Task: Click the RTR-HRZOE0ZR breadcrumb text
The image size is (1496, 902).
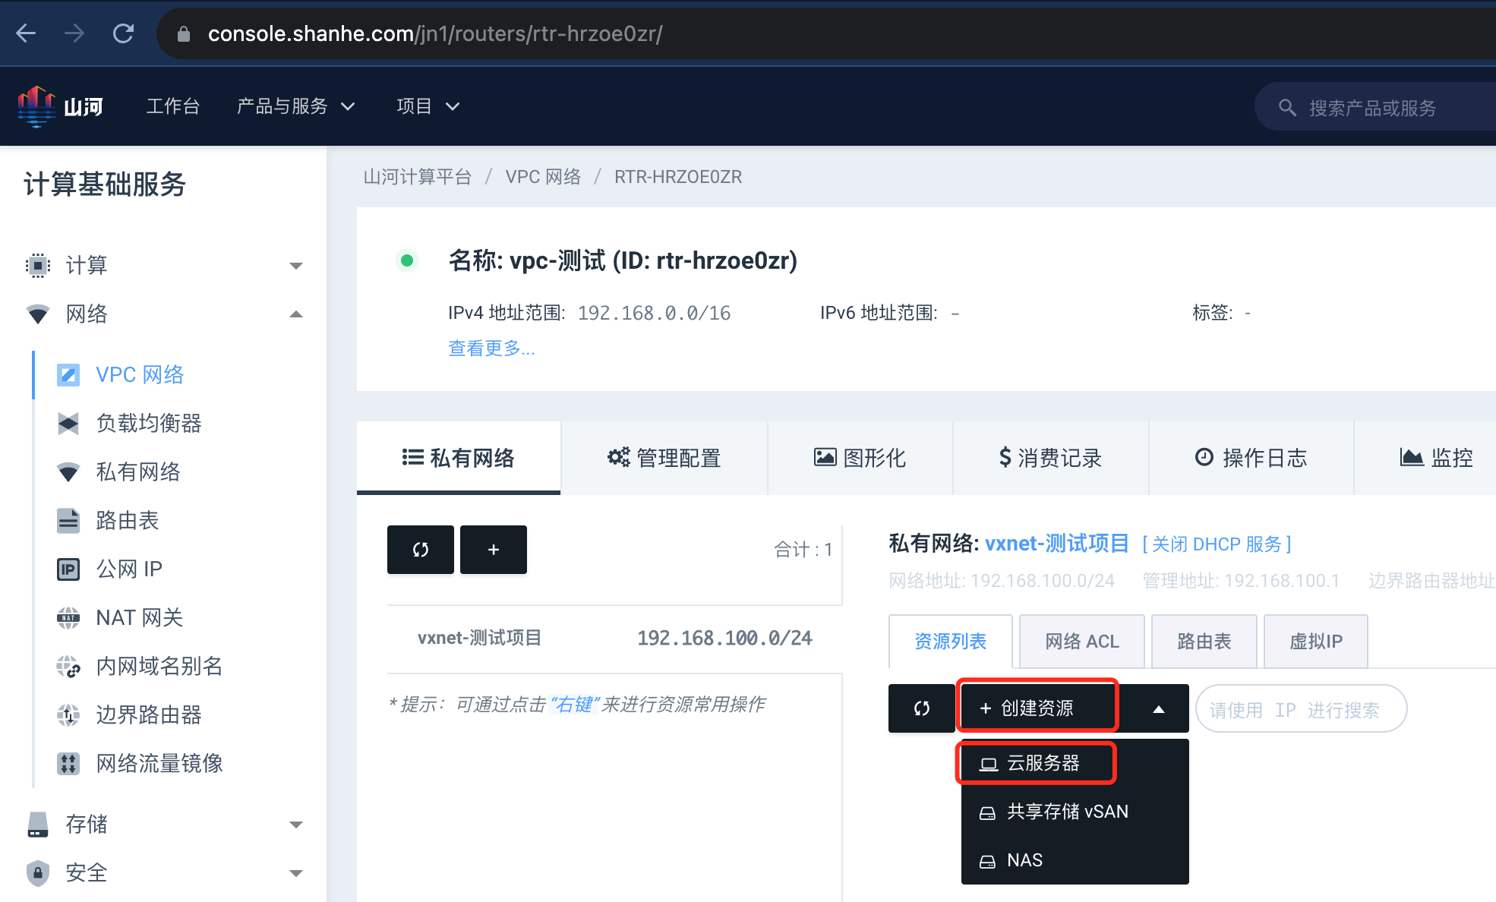Action: coord(678,177)
